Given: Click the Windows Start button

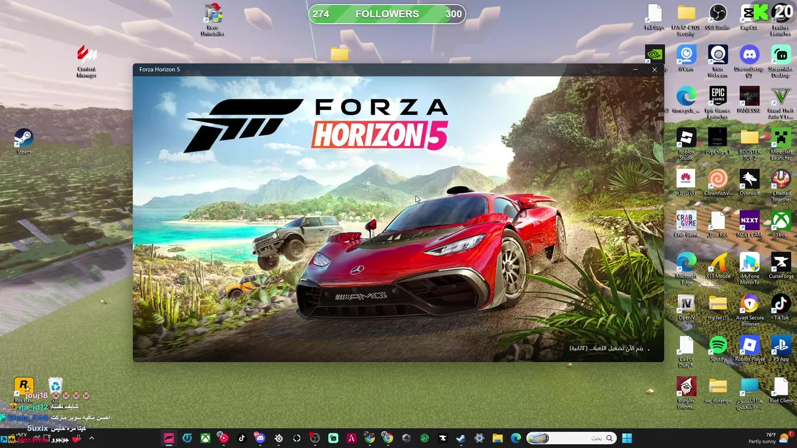Looking at the screenshot, I should (626, 438).
